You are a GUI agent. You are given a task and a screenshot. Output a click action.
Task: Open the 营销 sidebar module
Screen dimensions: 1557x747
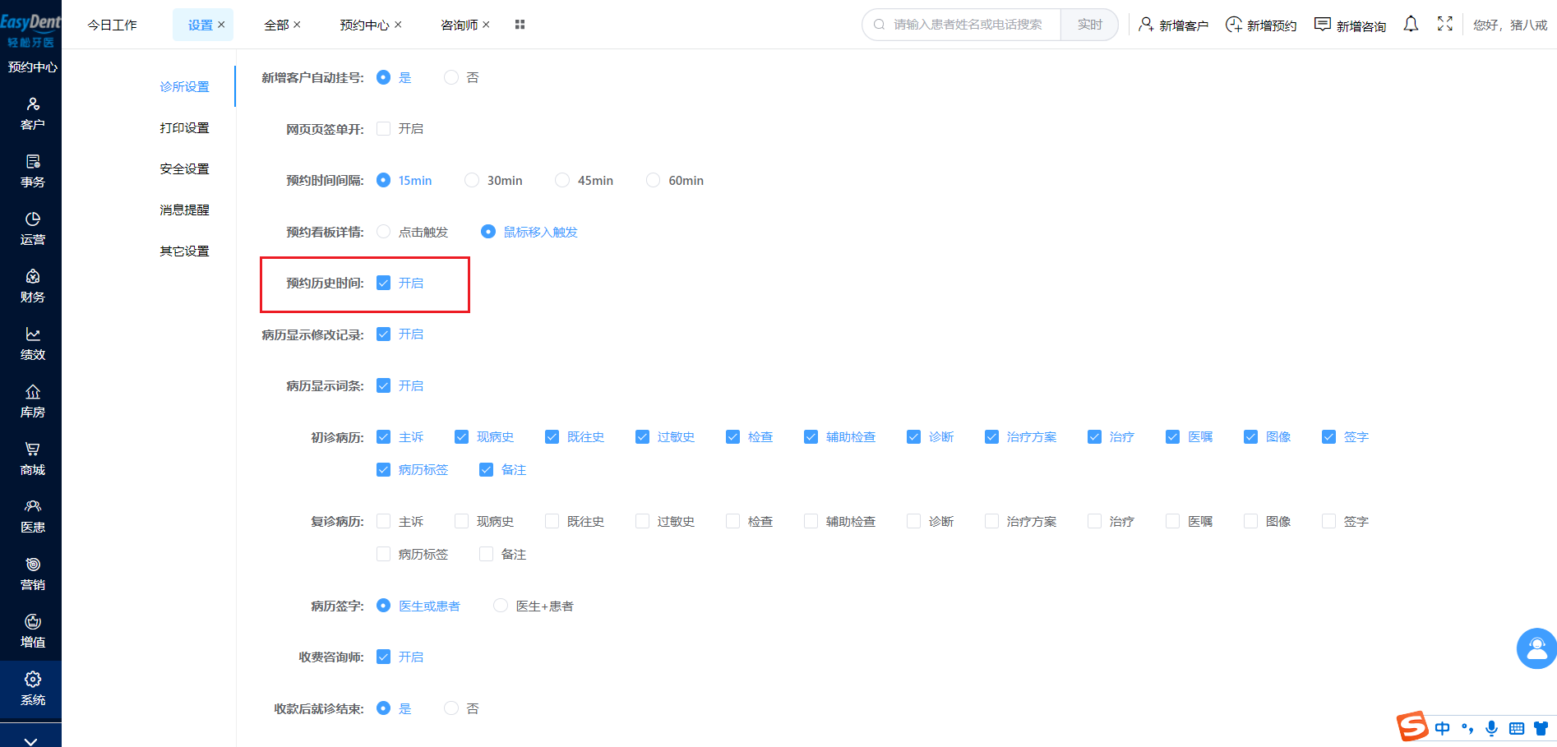tap(32, 574)
